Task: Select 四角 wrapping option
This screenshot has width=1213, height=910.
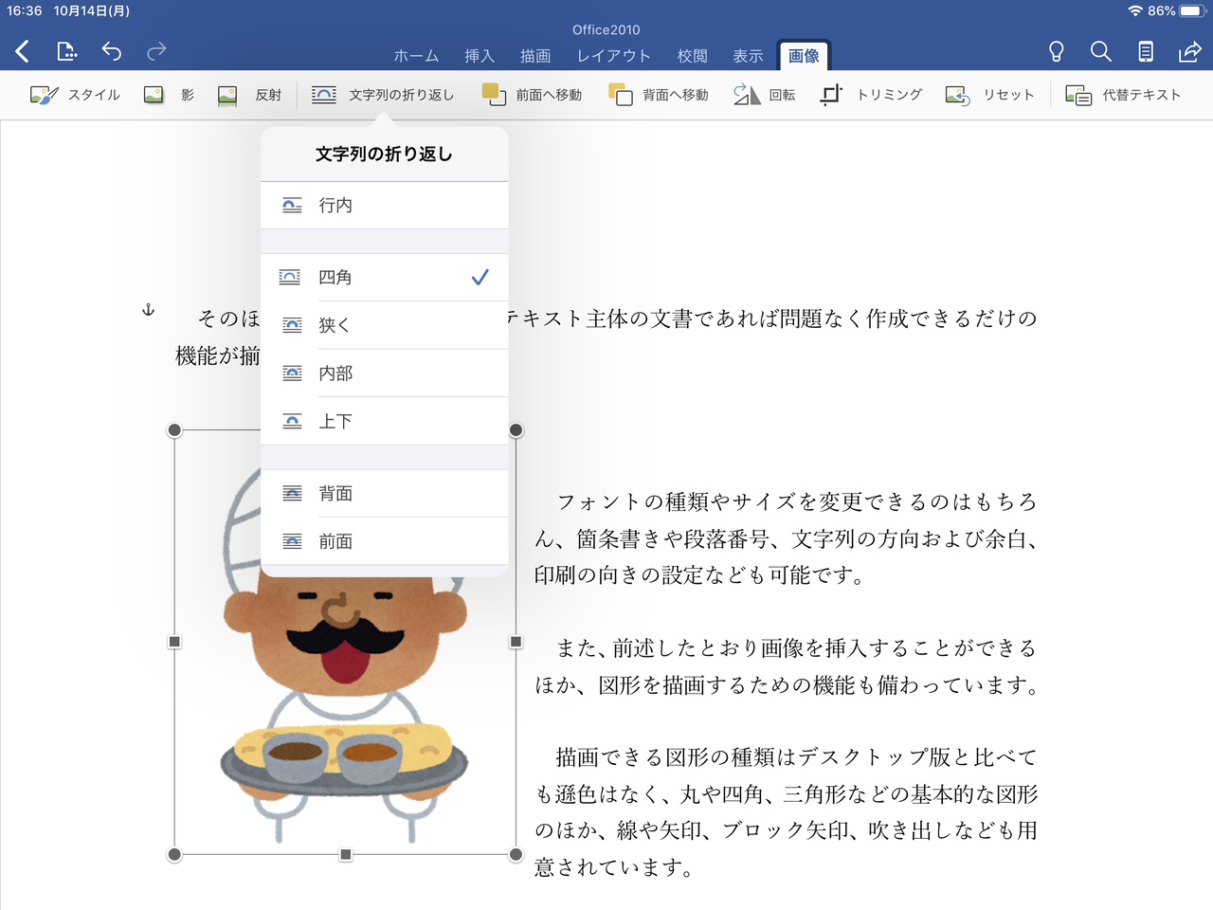Action: click(385, 277)
